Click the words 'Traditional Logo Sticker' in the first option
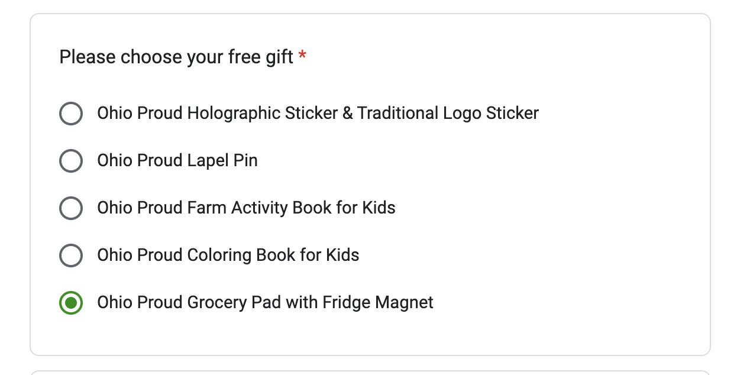Image resolution: width=737 pixels, height=375 pixels. (448, 114)
